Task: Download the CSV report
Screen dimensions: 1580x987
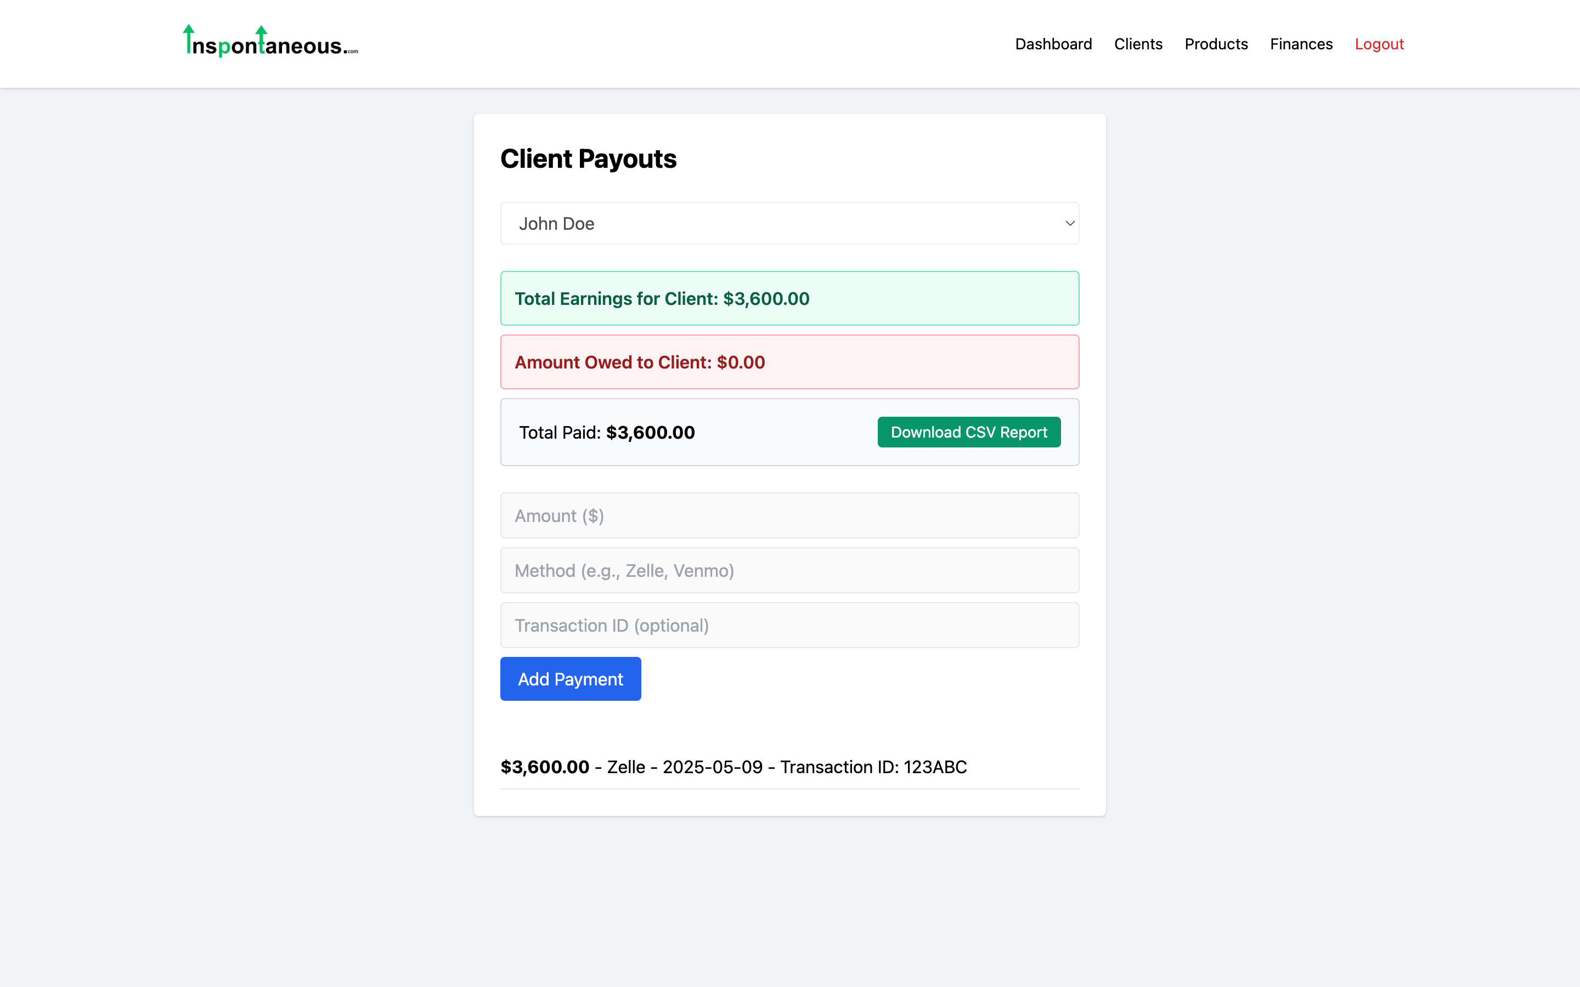Action: click(x=968, y=432)
